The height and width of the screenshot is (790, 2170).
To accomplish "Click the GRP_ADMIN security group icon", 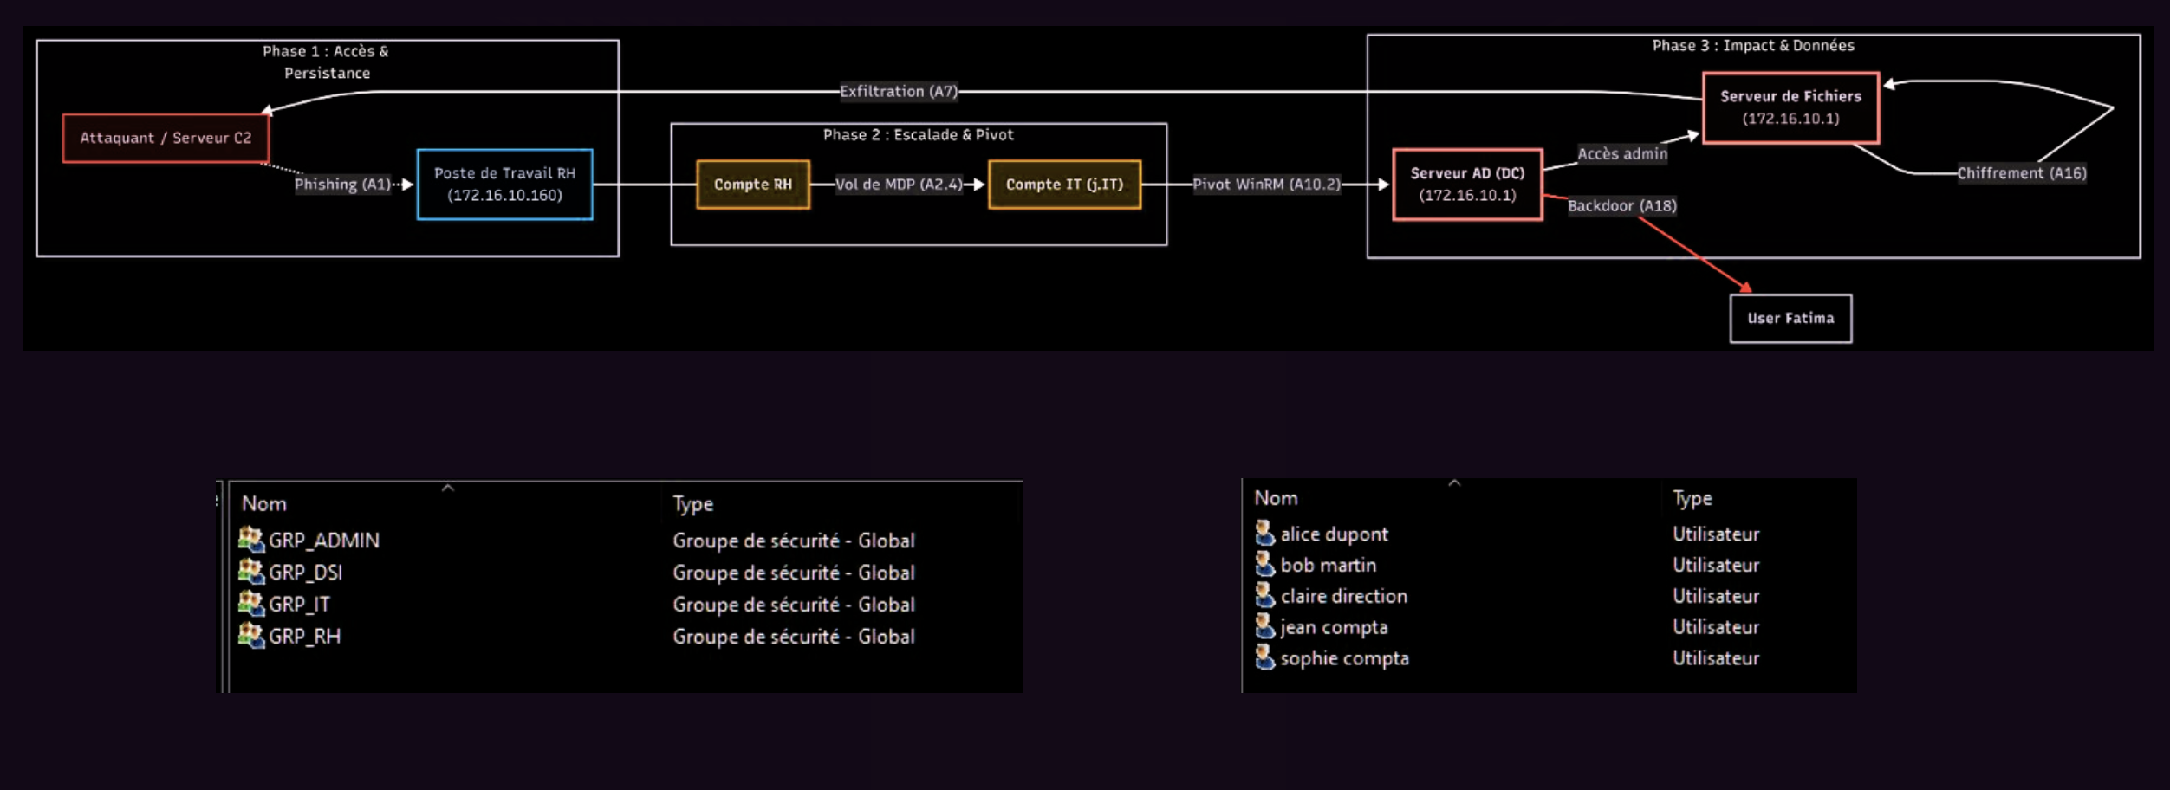I will coord(251,540).
